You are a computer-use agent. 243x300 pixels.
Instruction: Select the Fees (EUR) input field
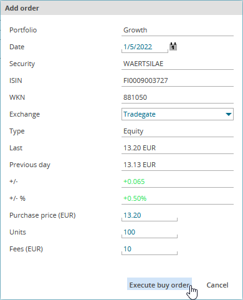[x=150, y=249]
